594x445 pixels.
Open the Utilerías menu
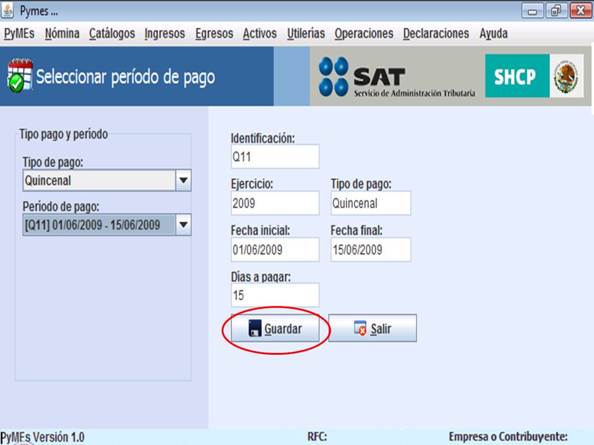[x=306, y=33]
